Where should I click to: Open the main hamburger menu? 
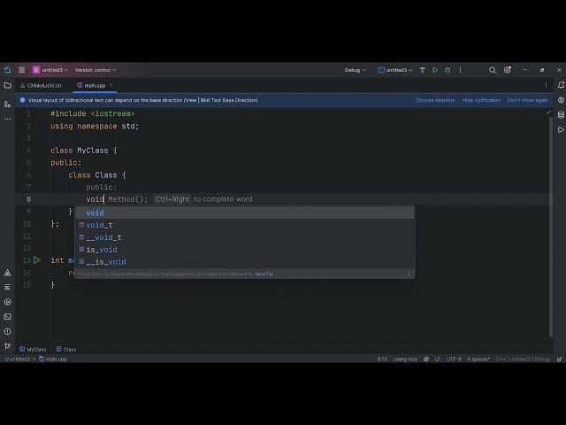pyautogui.click(x=21, y=70)
